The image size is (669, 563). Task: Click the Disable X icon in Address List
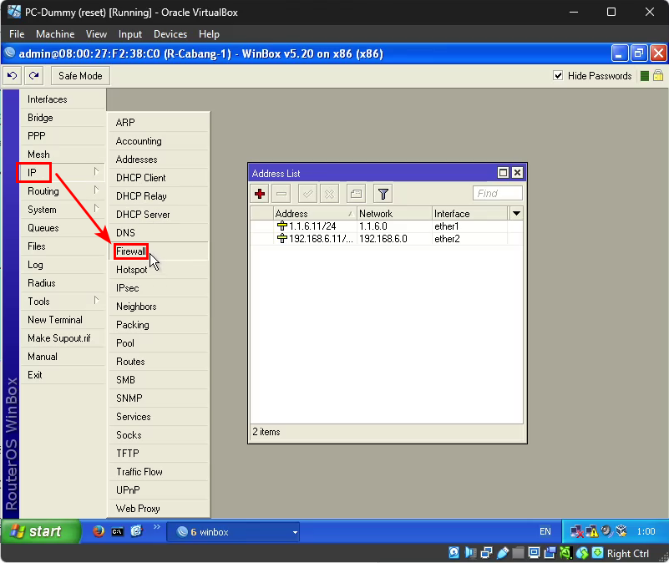(x=329, y=194)
